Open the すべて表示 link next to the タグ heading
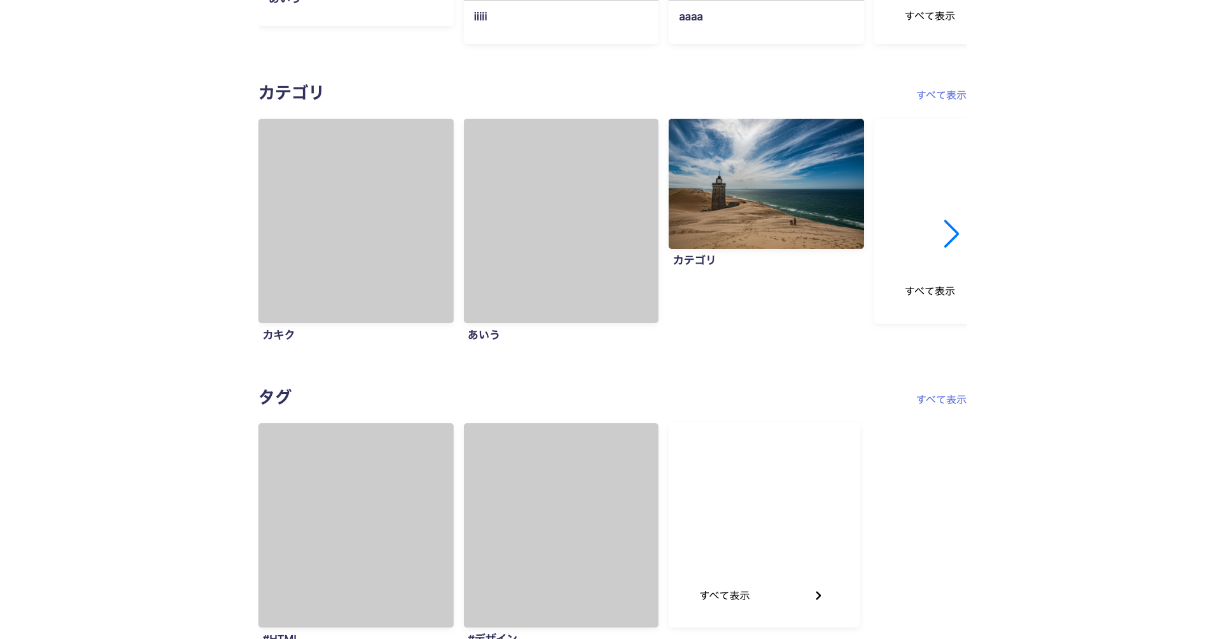Viewport: 1225px width, 639px height. (x=941, y=400)
